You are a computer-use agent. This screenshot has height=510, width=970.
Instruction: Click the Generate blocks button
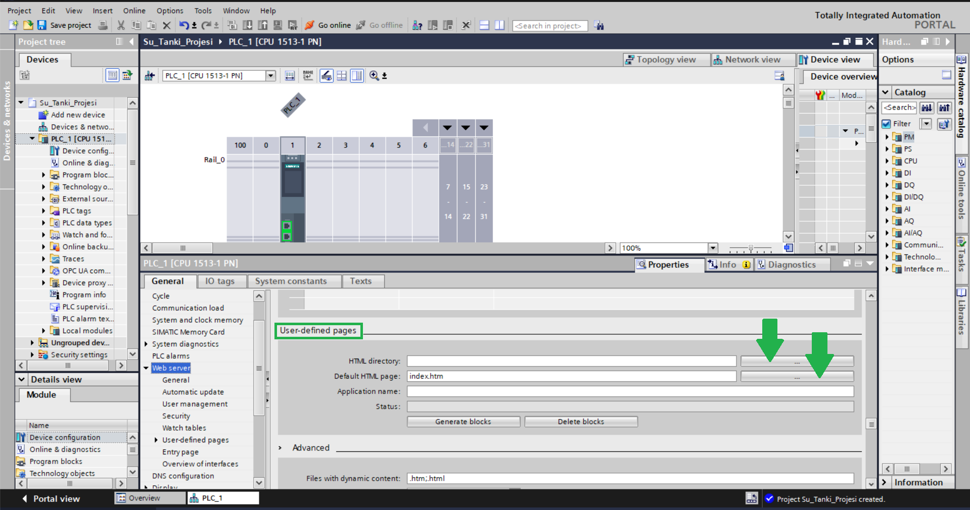click(463, 422)
